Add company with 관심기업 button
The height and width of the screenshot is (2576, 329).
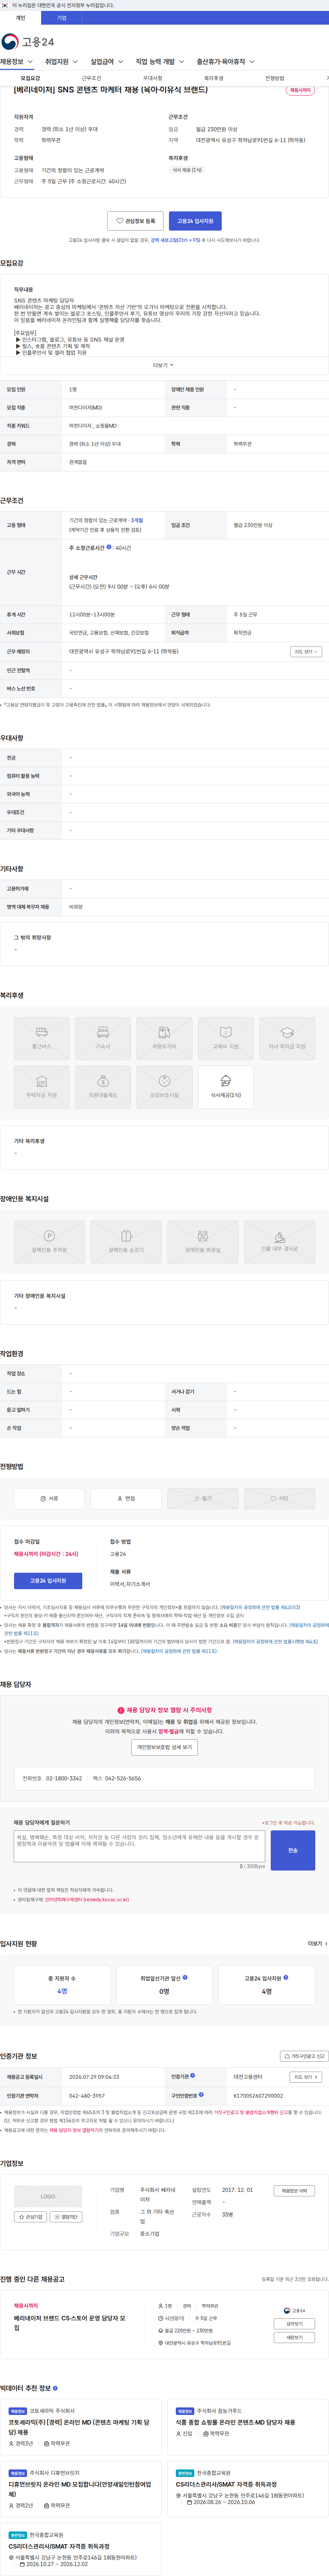click(30, 2217)
